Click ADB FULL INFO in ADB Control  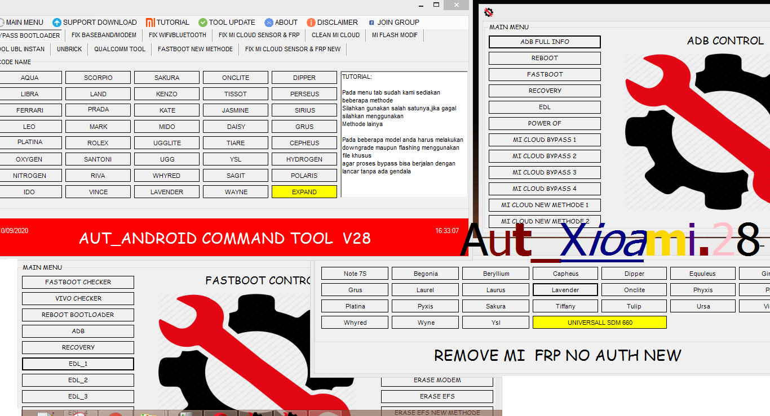(x=545, y=42)
